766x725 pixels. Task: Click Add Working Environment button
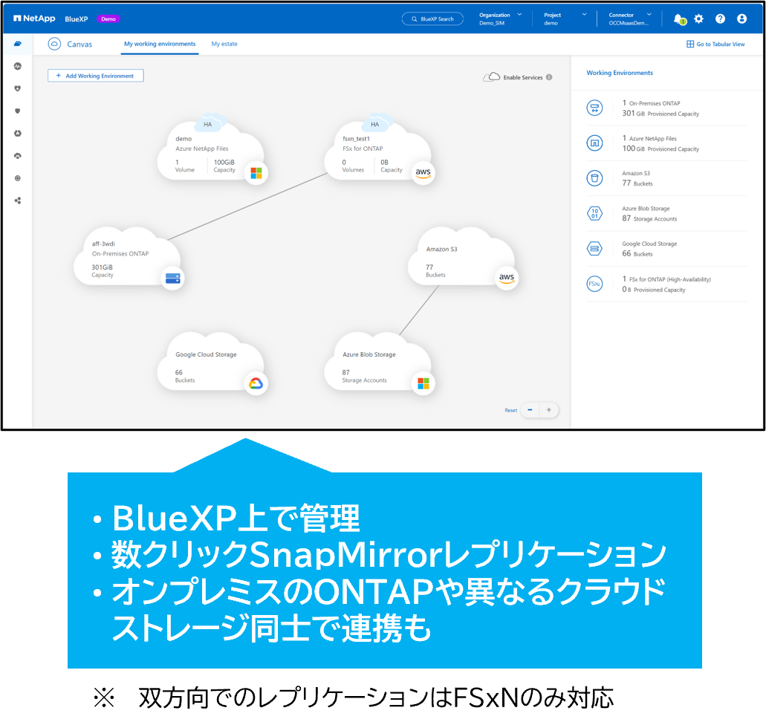(96, 76)
